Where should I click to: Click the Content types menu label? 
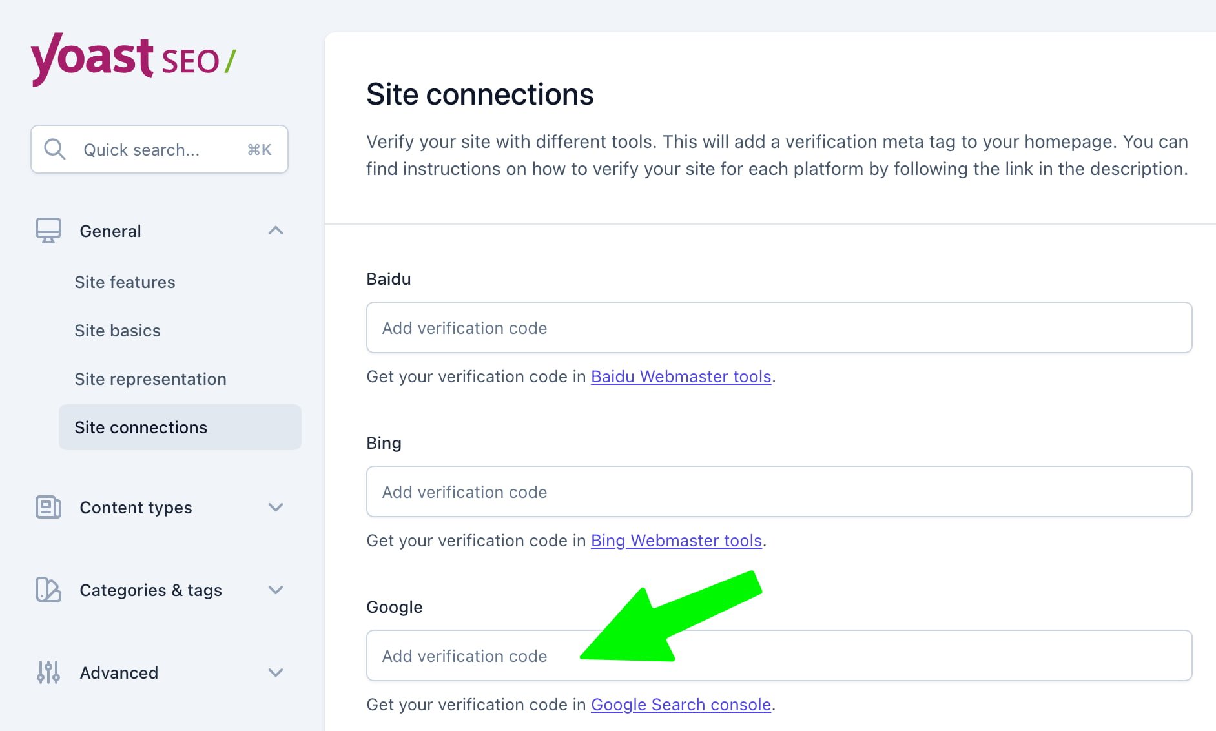(136, 508)
